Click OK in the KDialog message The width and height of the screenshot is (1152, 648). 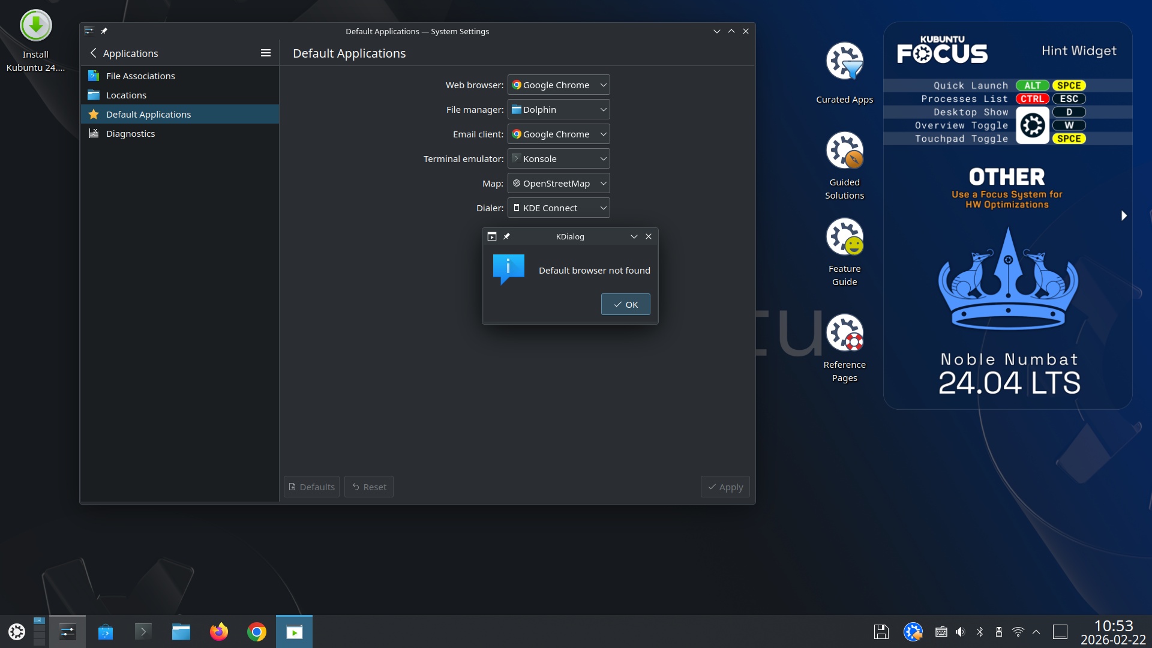(x=625, y=305)
